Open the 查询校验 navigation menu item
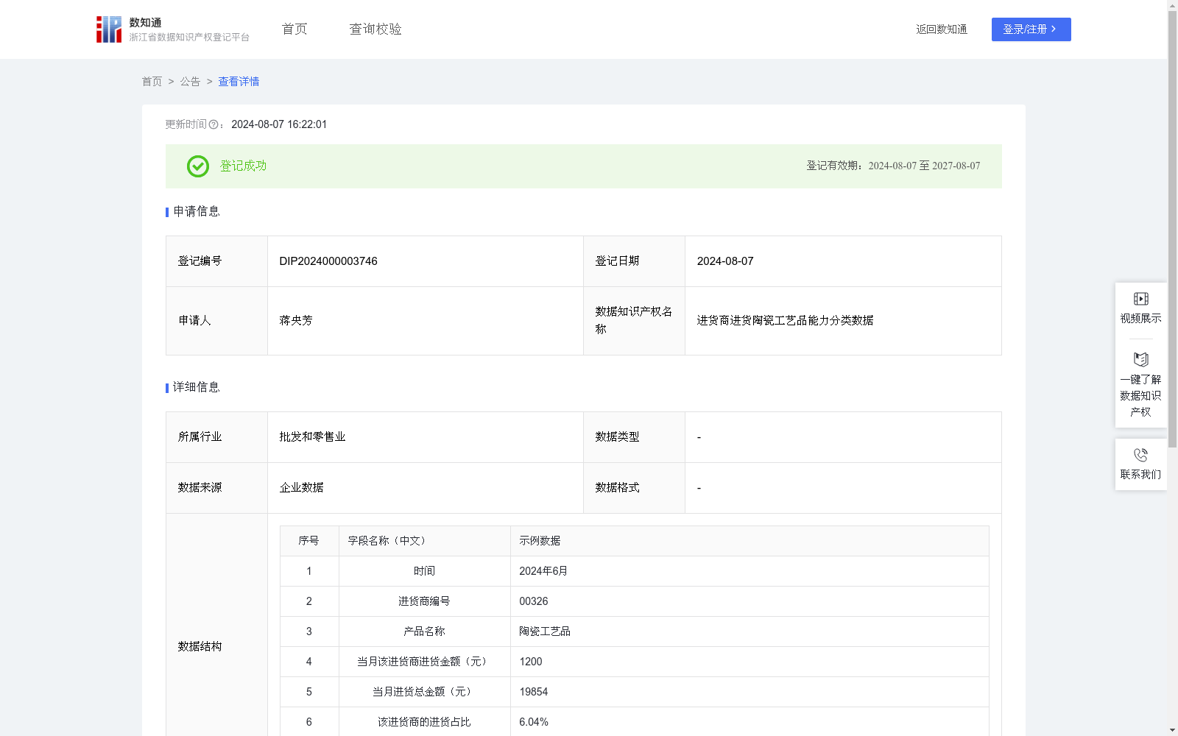1178x736 pixels. [375, 29]
